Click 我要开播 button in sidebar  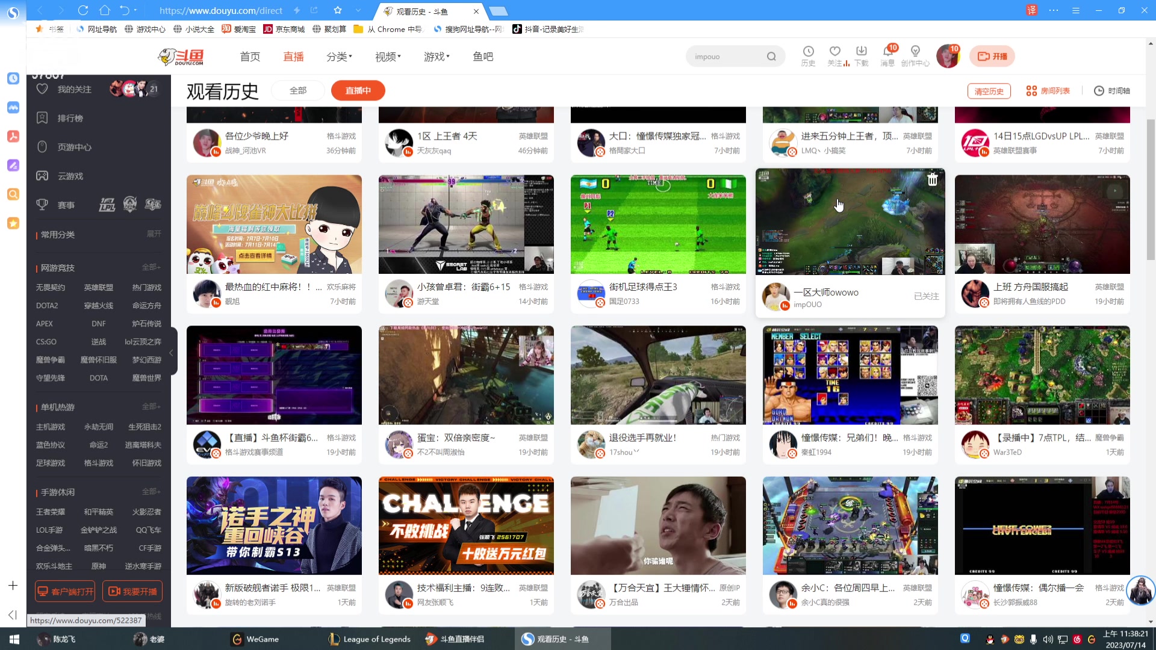(x=132, y=592)
